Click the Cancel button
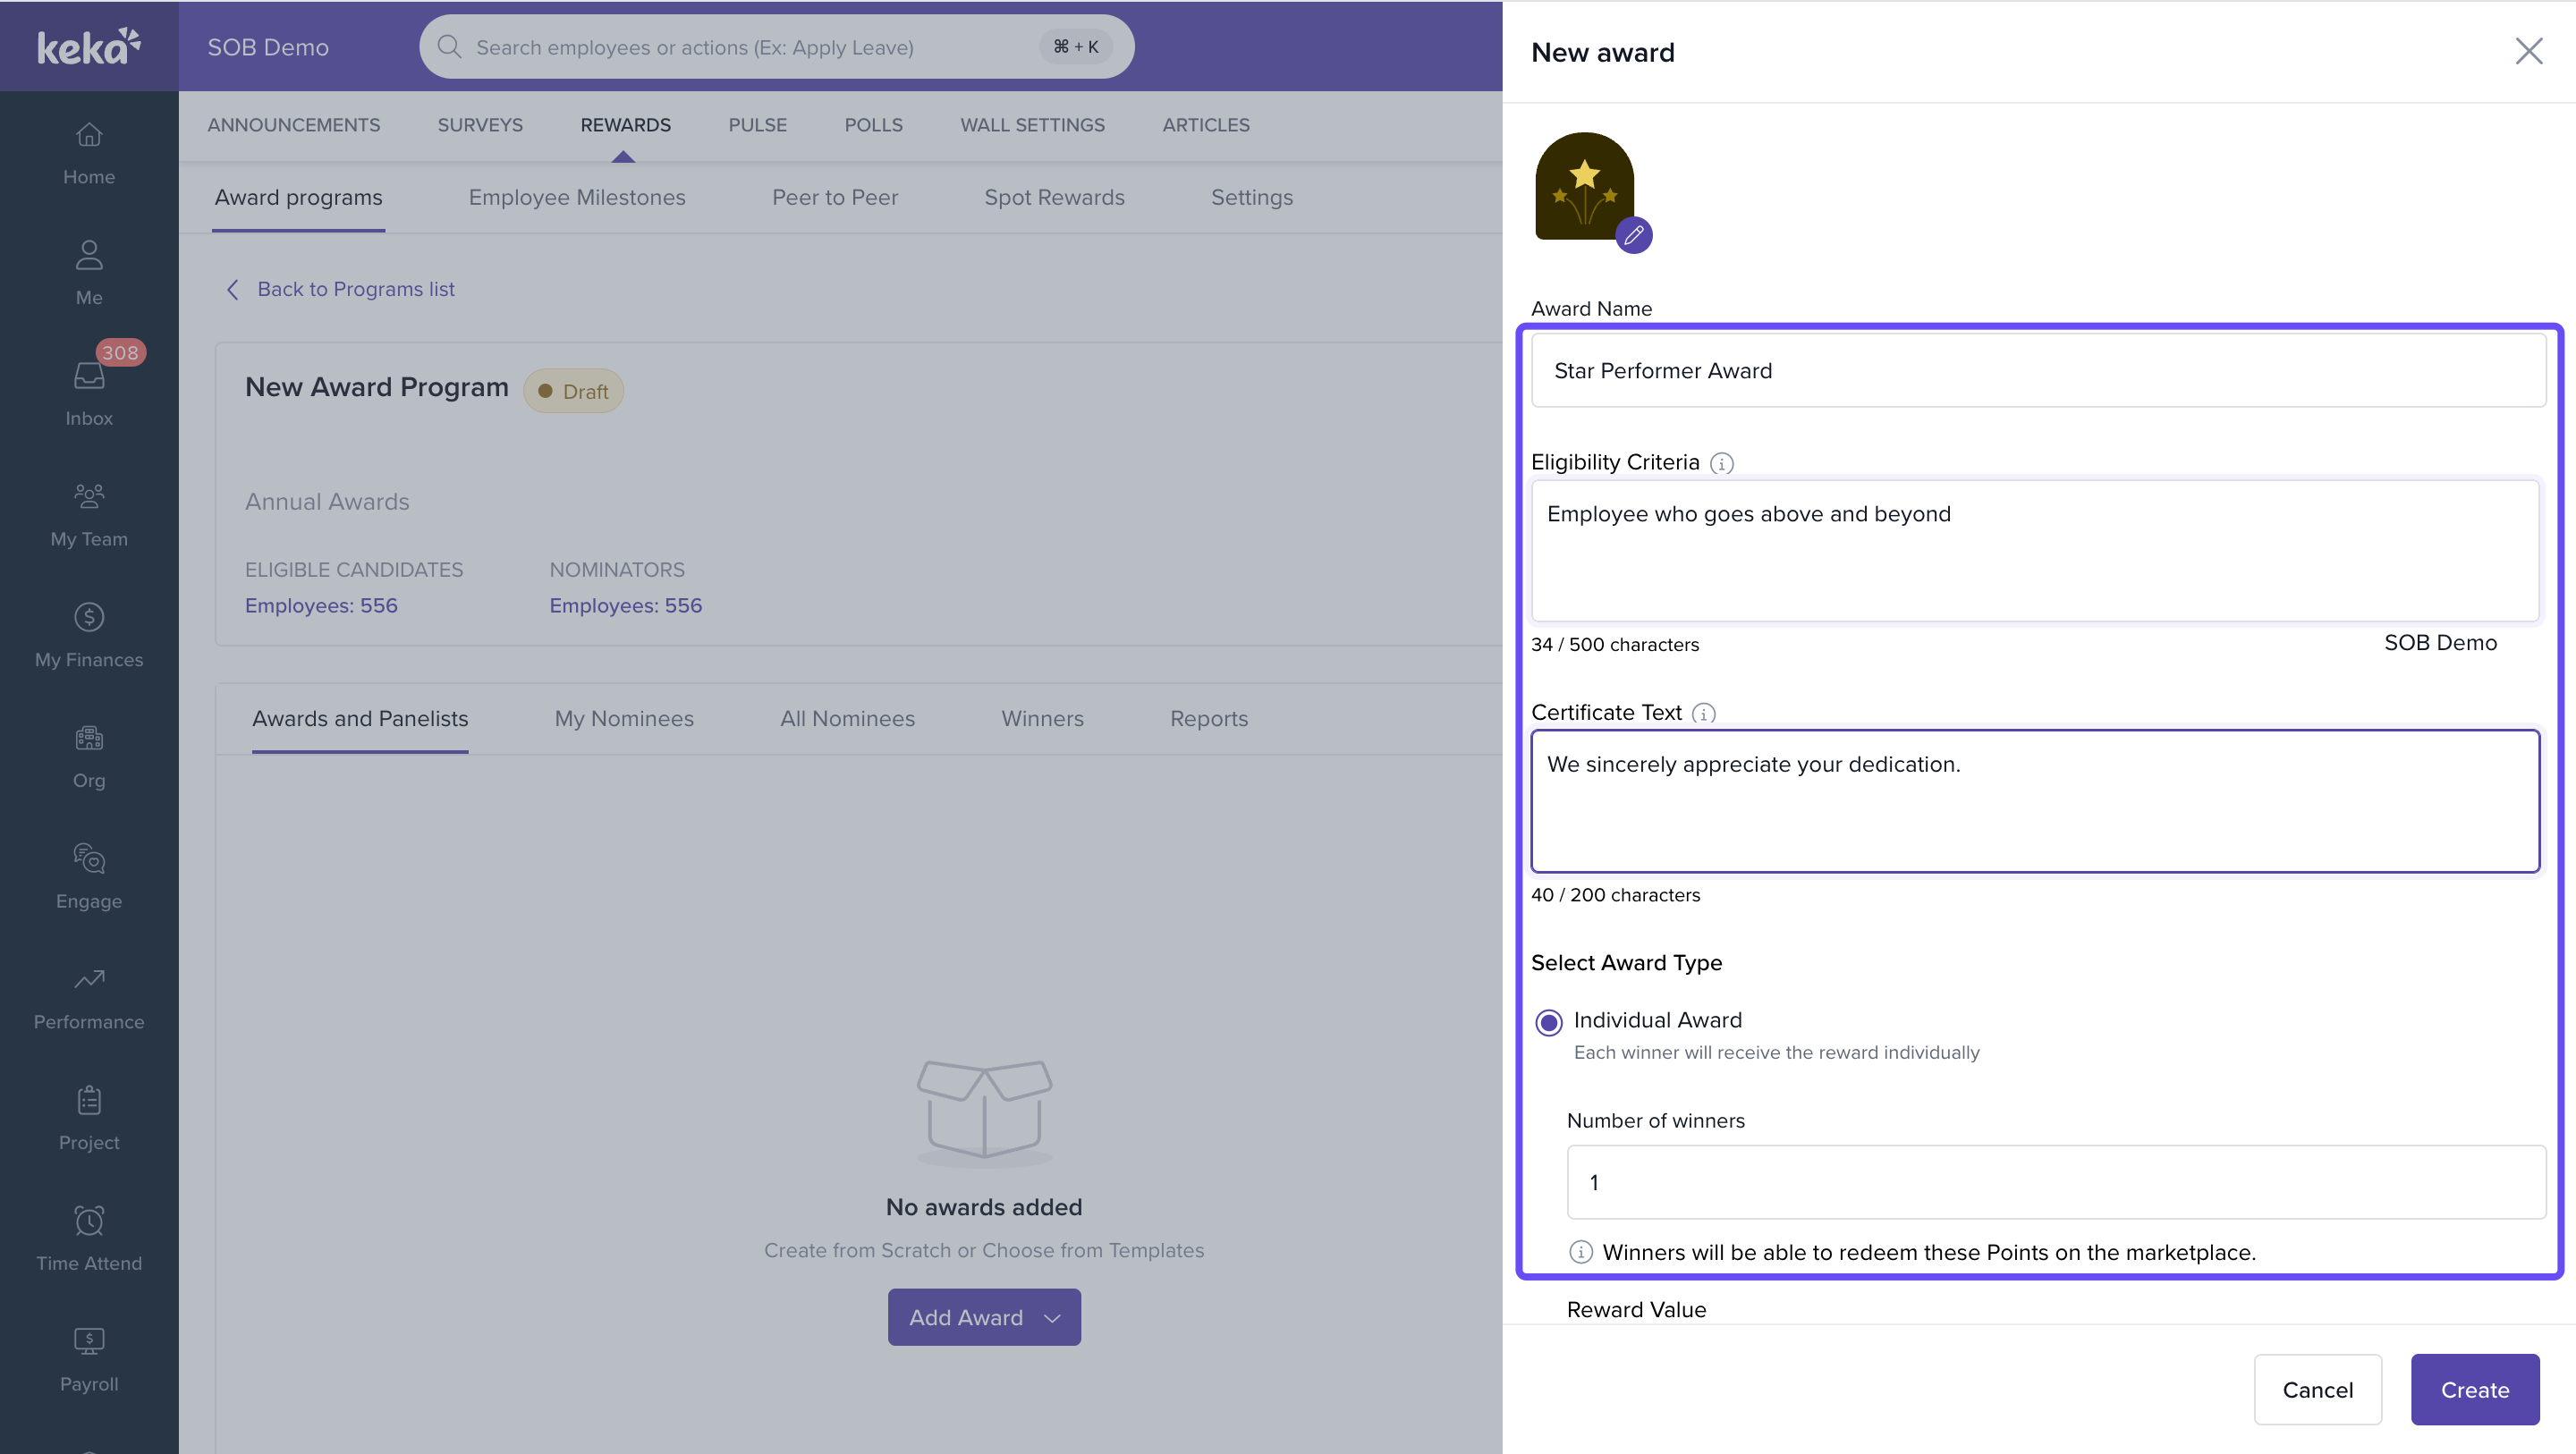The height and width of the screenshot is (1454, 2576). 2317,1389
